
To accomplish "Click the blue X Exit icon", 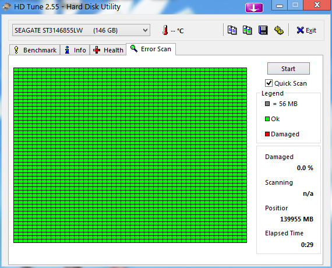I will 300,30.
